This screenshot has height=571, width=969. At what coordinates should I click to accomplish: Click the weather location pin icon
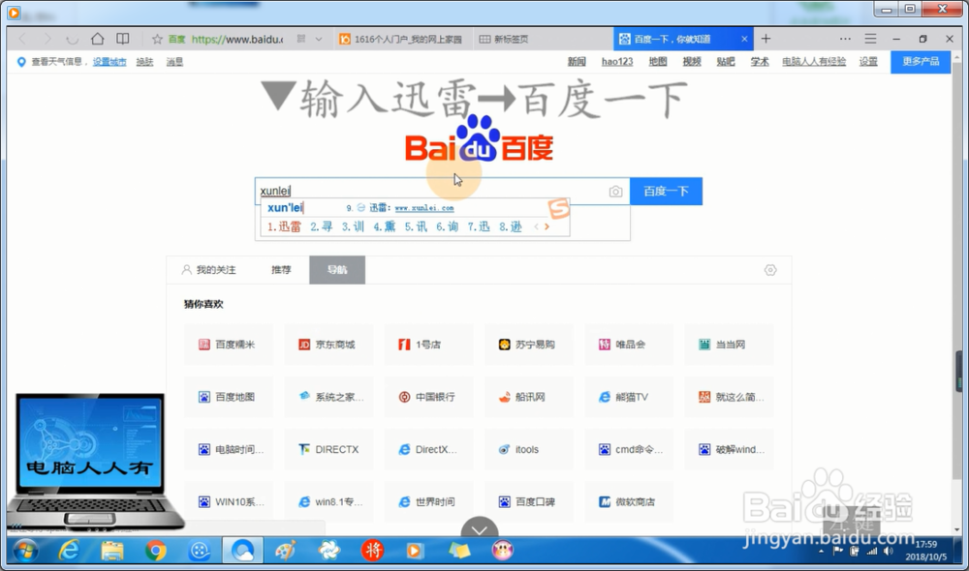(x=21, y=62)
